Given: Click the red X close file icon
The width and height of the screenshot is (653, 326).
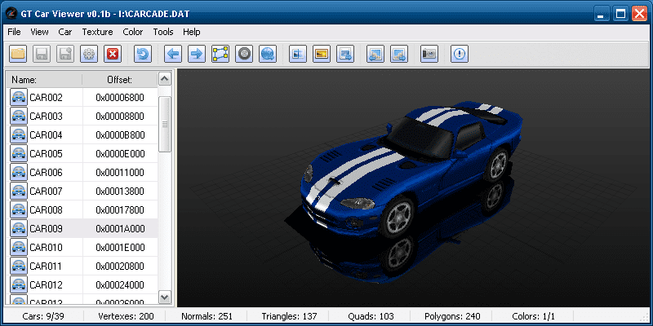Looking at the screenshot, I should [113, 55].
